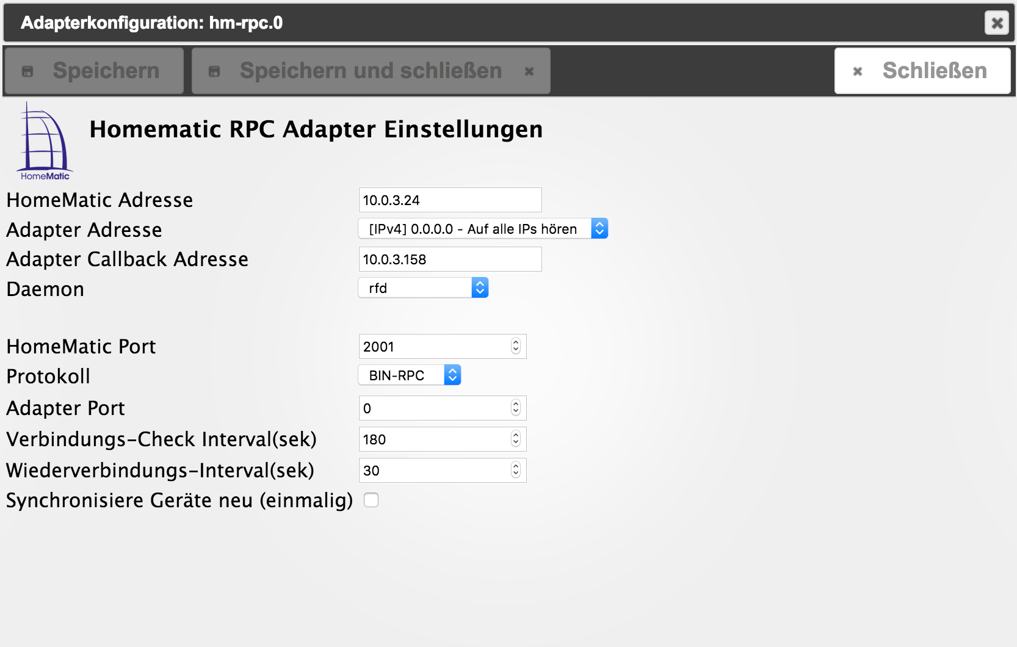Click the X icon in Speichern und schließen
This screenshot has width=1017, height=647.
(529, 71)
